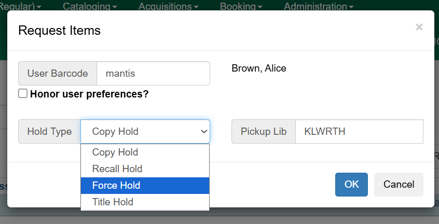Expand the Booking menu
This screenshot has width=439, height=224.
(241, 7)
